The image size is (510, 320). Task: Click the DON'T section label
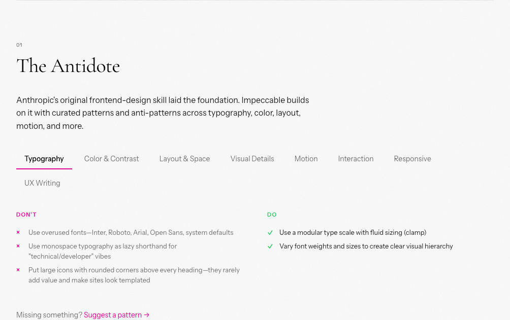(x=26, y=215)
